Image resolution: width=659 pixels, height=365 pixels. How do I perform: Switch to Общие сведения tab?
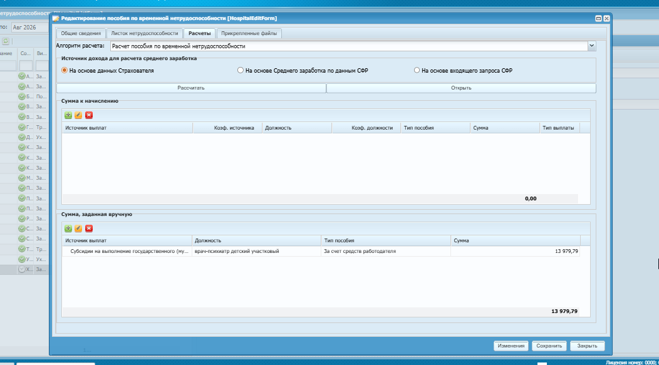(81, 33)
